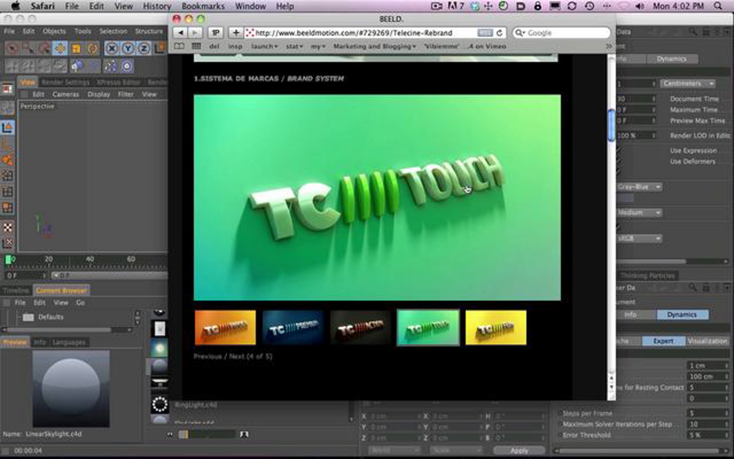Click the Safari page vertical scrollbar thumb
This screenshot has width=734, height=459.
611,125
